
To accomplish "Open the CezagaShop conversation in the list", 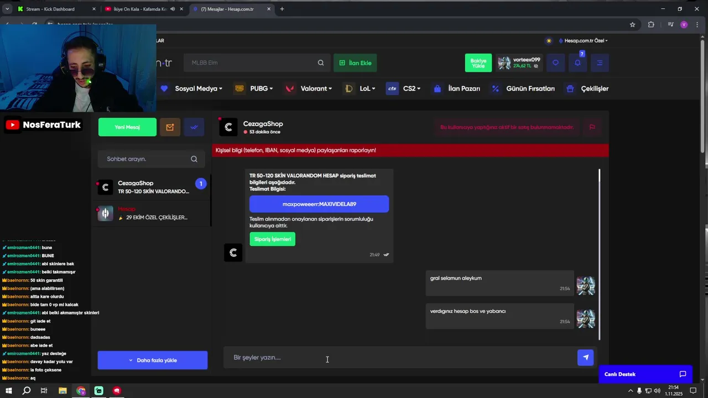I will click(152, 187).
